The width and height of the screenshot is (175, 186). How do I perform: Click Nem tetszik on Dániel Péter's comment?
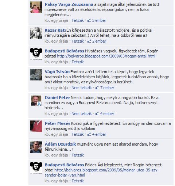(x=82, y=114)
